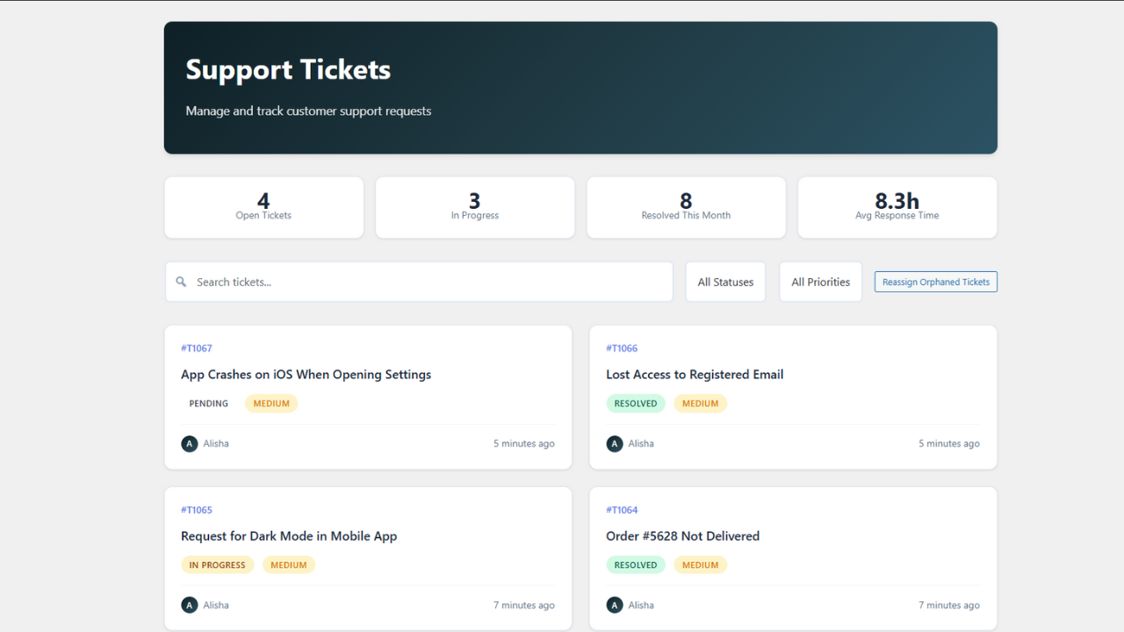Click the MEDIUM priority badge on #T1065

coord(289,565)
